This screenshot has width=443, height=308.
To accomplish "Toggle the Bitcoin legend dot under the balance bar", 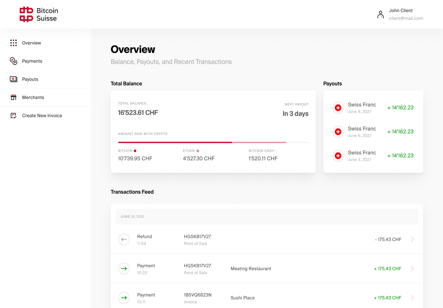I will 134,151.
